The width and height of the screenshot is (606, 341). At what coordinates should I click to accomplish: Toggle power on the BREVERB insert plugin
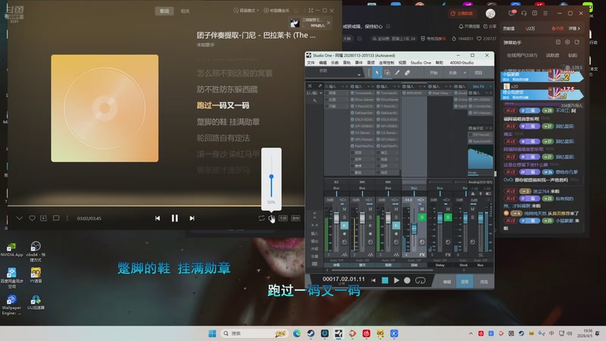tap(405, 93)
